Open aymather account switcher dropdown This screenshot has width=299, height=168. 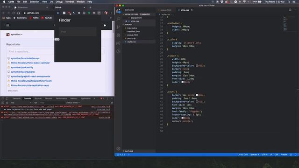click(x=14, y=35)
